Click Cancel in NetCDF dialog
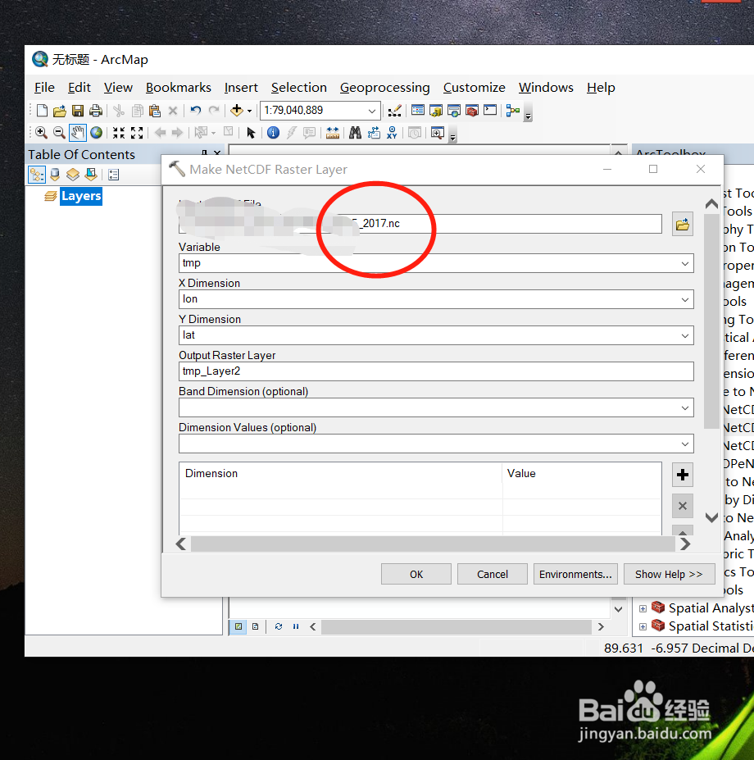This screenshot has width=754, height=760. coord(493,575)
